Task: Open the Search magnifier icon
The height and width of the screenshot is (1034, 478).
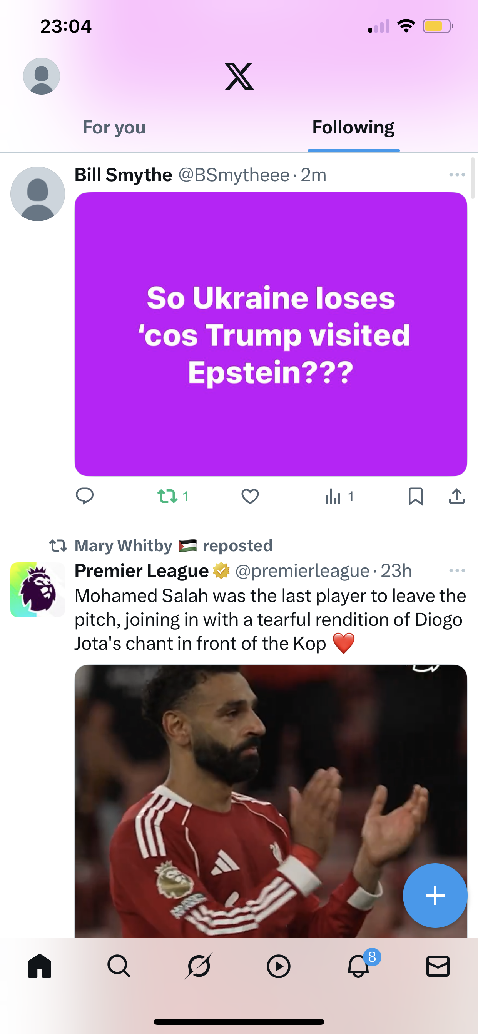Action: tap(119, 966)
